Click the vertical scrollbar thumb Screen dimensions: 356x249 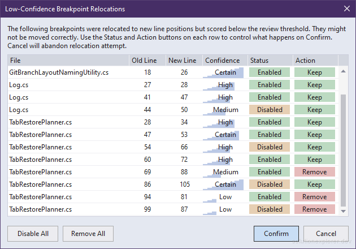click(x=344, y=151)
